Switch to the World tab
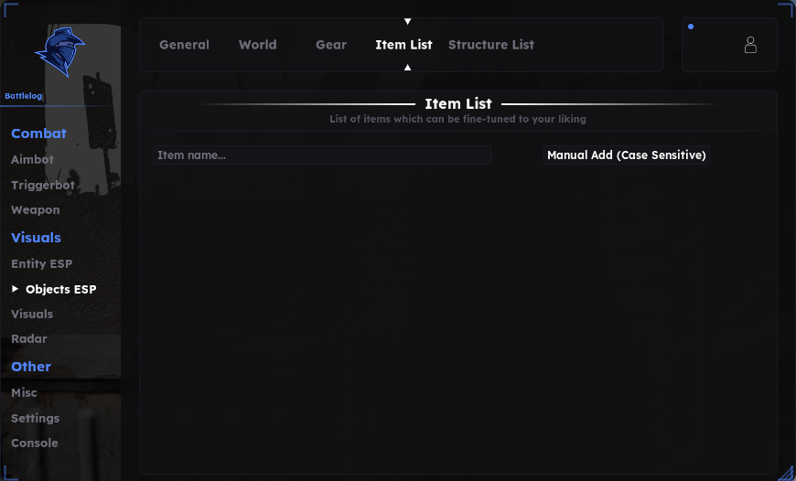Viewport: 796px width, 481px height. pyautogui.click(x=258, y=45)
